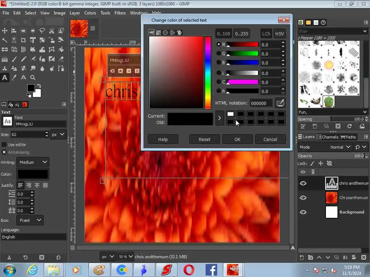Open the status bar px unit dropdown
Viewport: 370px width, 277px height.
tap(108, 256)
